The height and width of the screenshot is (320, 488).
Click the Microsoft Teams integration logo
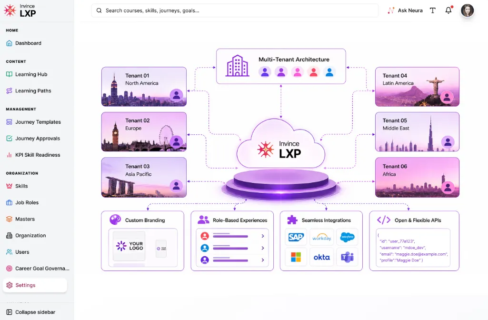348,257
